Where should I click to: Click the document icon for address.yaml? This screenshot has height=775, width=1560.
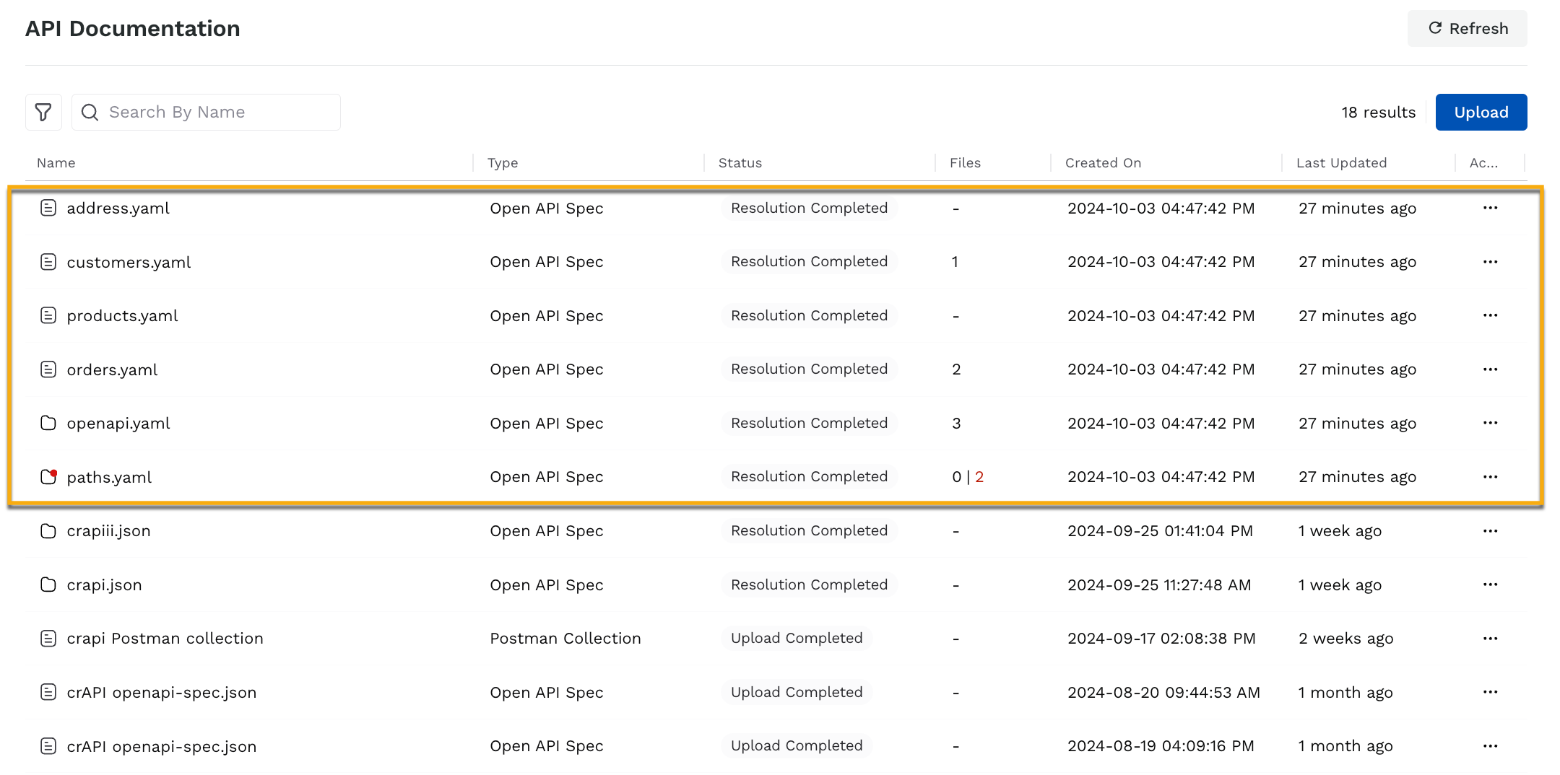point(48,208)
